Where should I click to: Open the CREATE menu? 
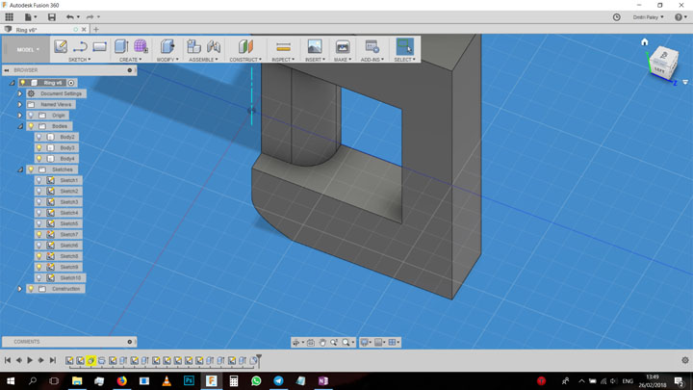point(130,60)
